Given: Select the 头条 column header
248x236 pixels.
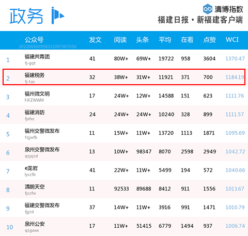Looking at the screenshot, I should (x=143, y=40).
